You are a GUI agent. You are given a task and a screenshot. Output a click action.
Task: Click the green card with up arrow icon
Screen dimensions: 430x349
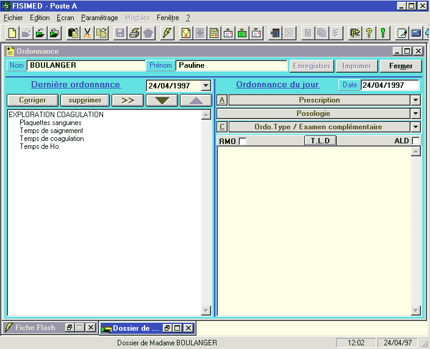[242, 33]
